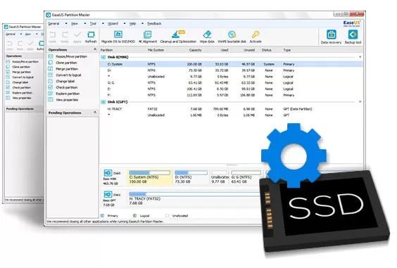Open the Tool menu
This screenshot has height=268, width=397.
93,23
